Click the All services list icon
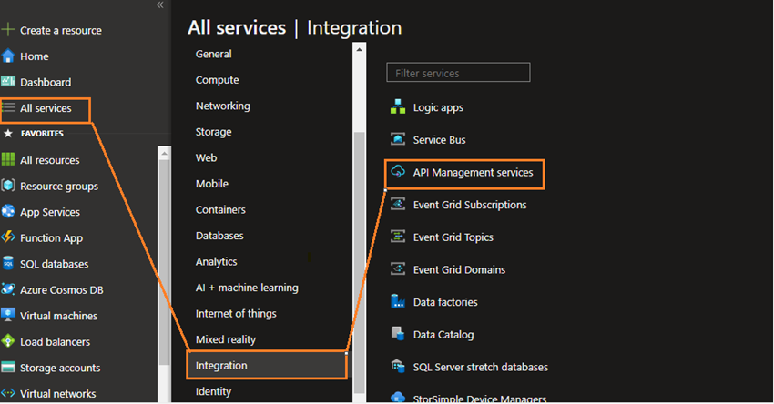This screenshot has width=774, height=404. point(8,107)
